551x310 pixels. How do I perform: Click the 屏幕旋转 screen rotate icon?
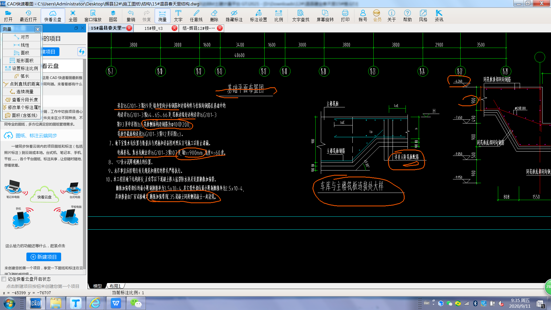(x=325, y=16)
